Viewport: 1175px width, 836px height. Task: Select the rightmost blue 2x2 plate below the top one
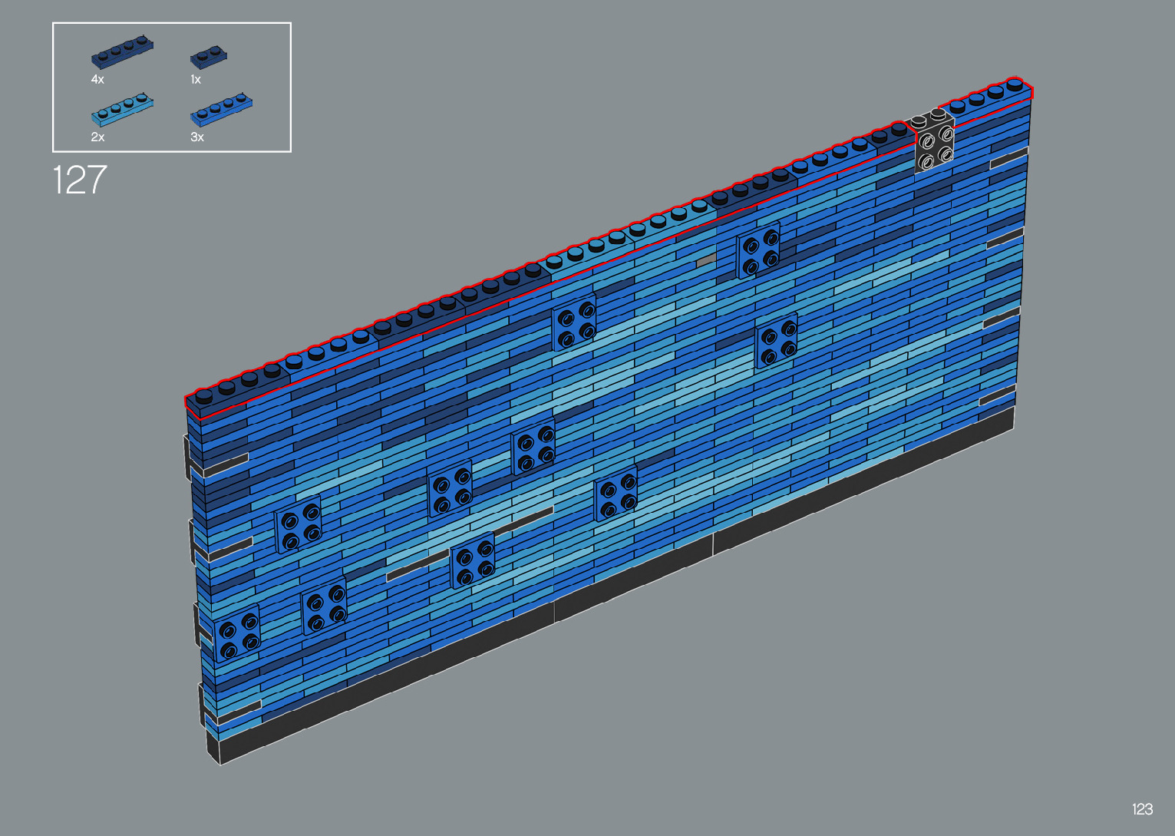pyautogui.click(x=776, y=341)
